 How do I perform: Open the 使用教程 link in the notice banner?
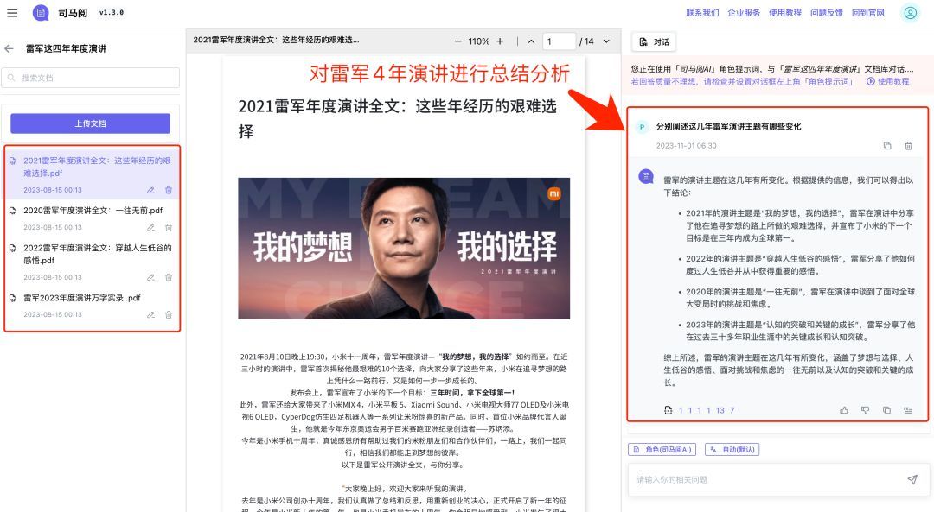click(888, 81)
